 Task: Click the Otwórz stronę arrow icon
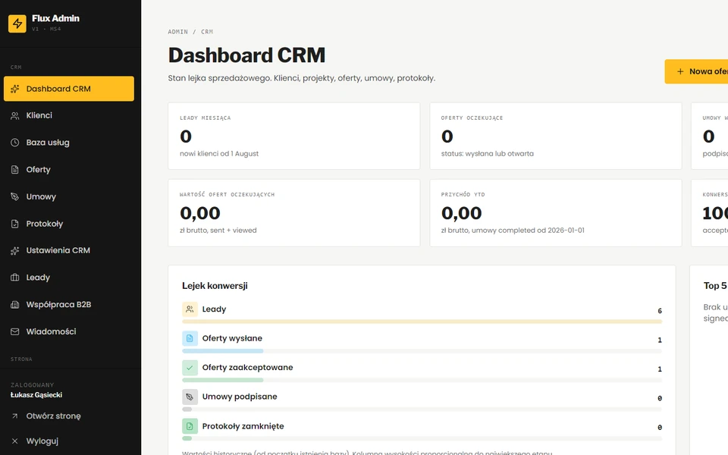pos(15,416)
